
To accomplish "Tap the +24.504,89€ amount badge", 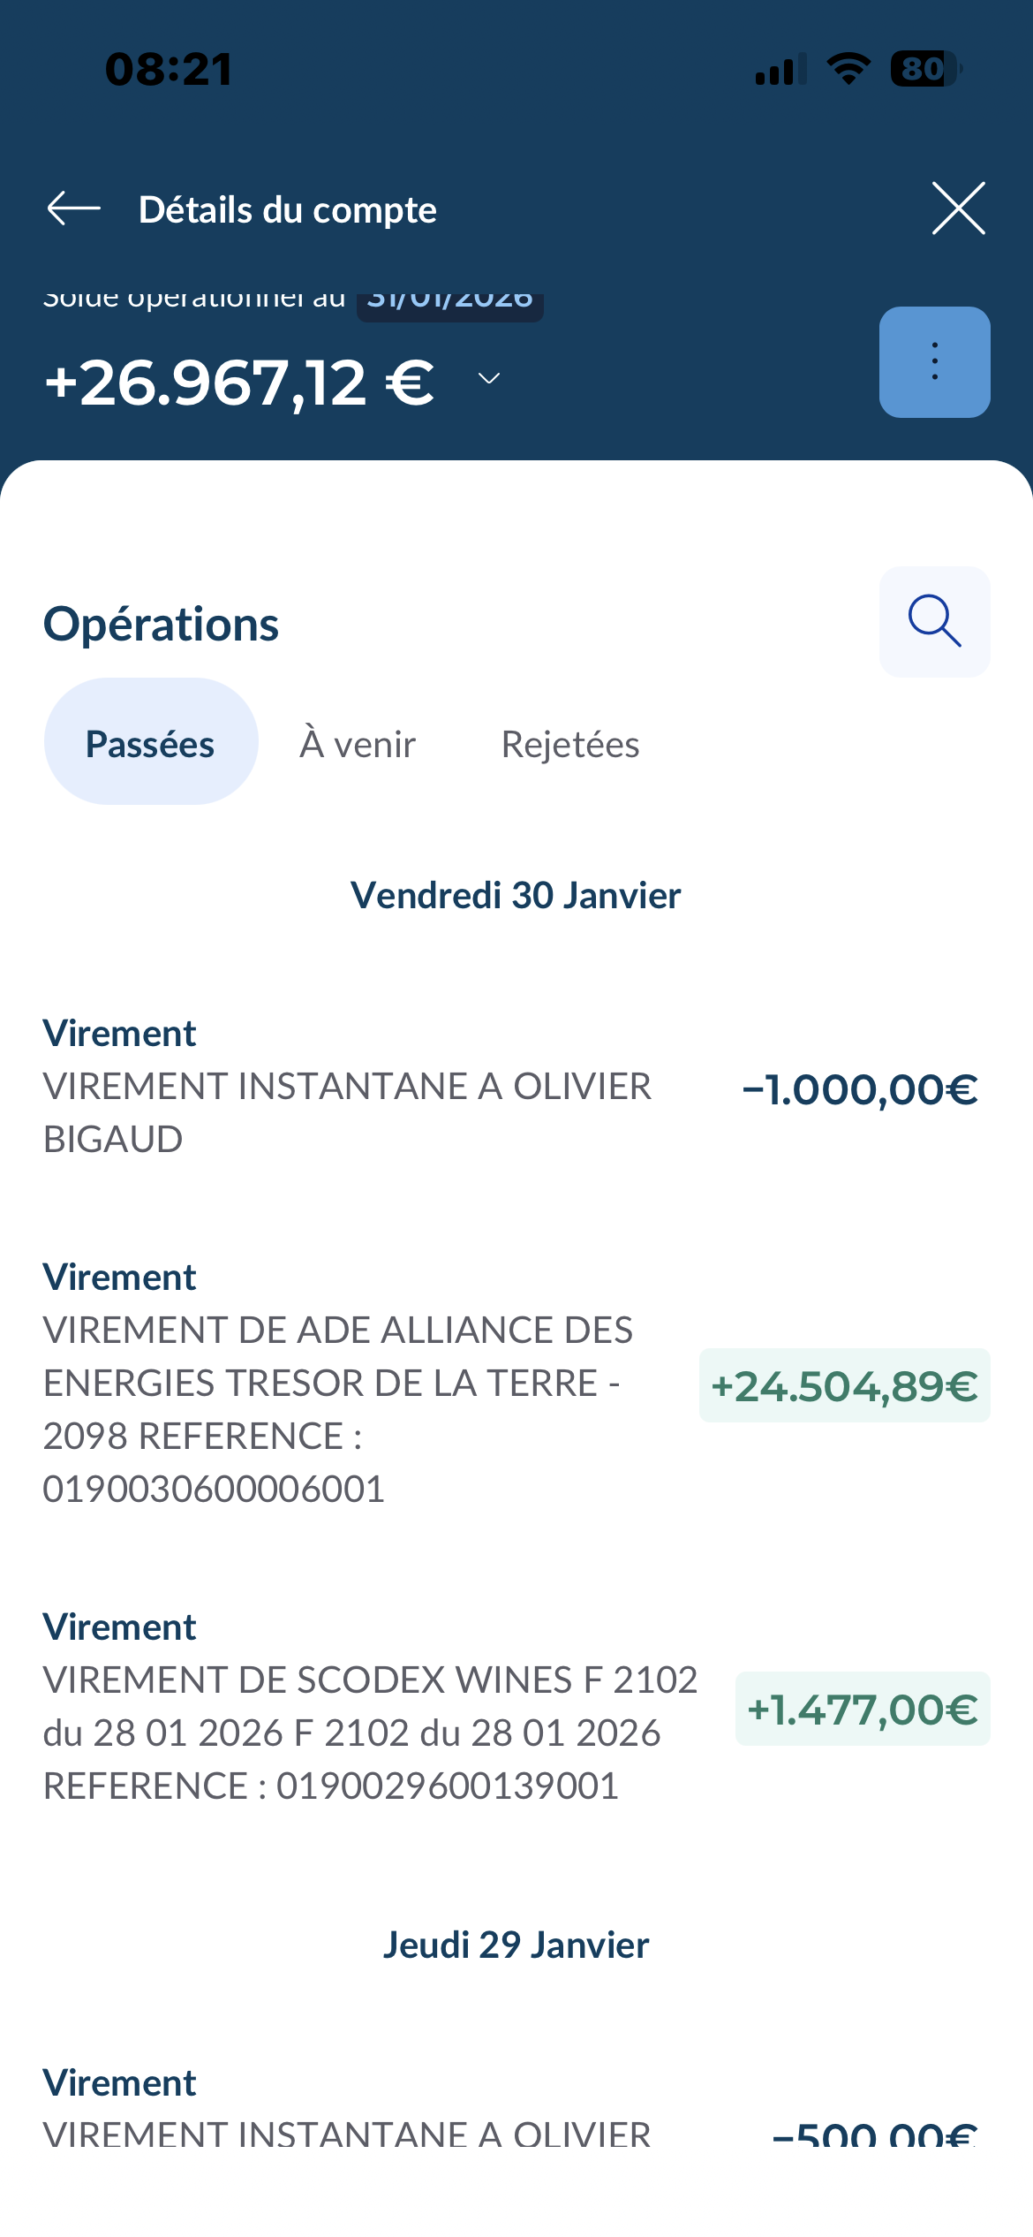I will tap(844, 1385).
